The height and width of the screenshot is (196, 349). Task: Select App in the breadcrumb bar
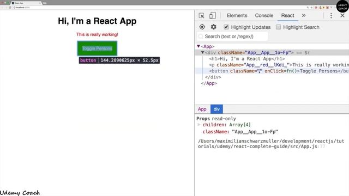(x=202, y=109)
